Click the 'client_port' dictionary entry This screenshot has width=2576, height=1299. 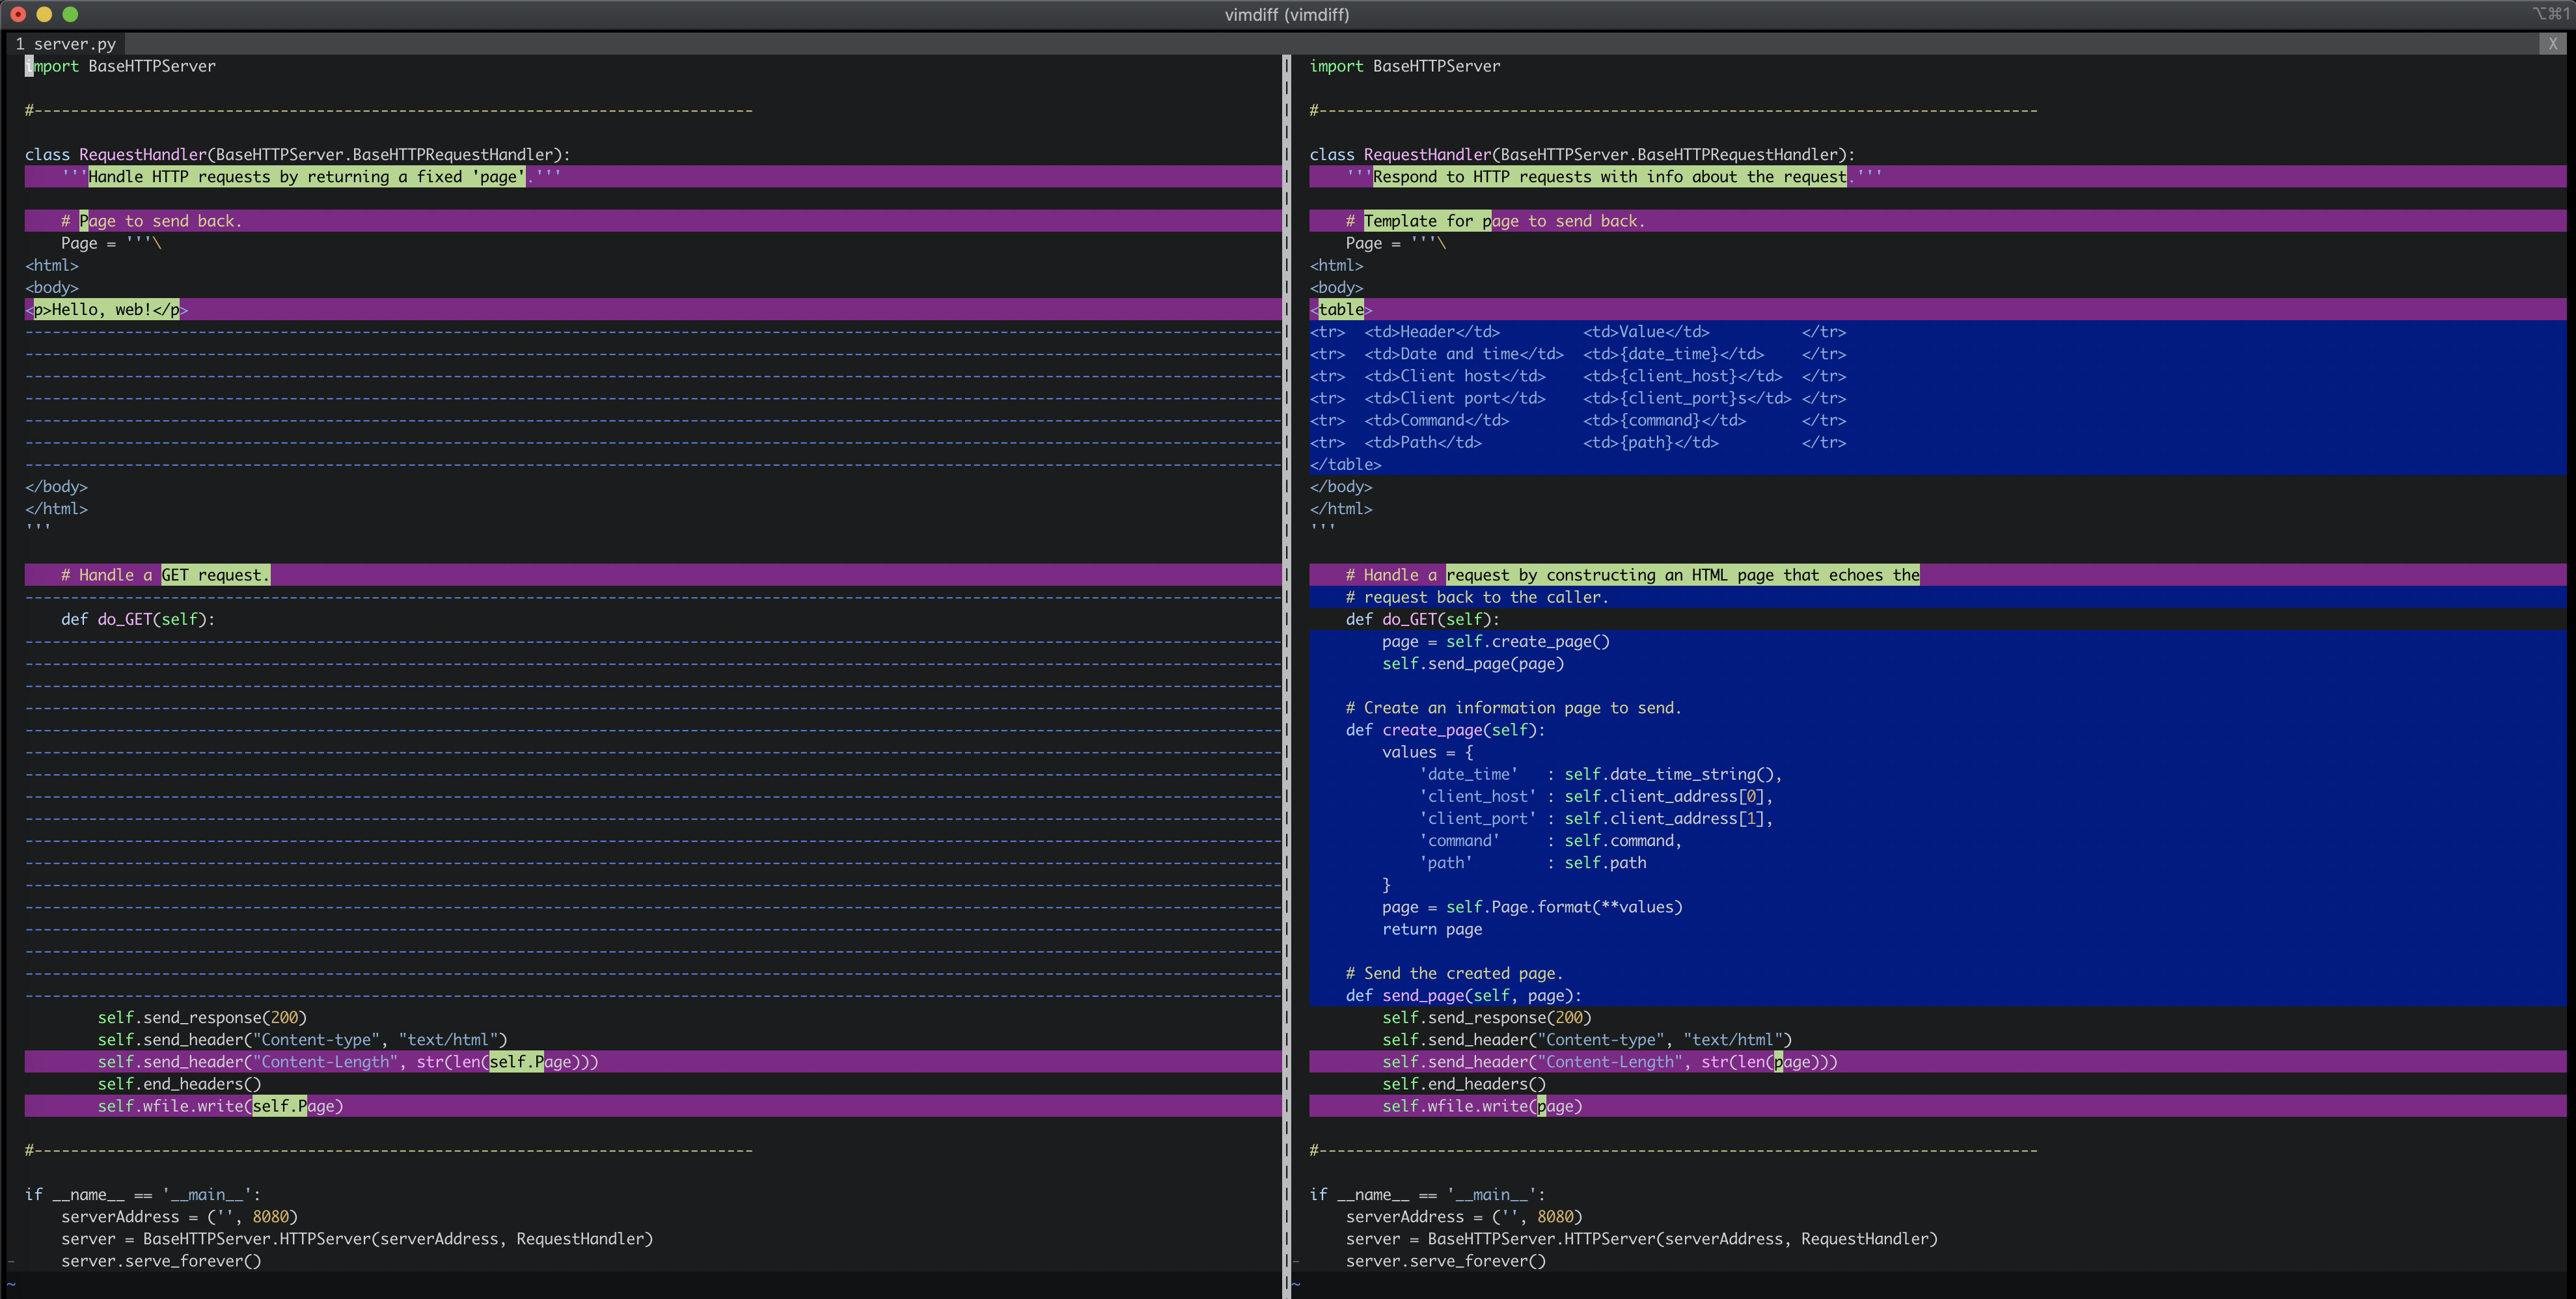coord(1596,819)
